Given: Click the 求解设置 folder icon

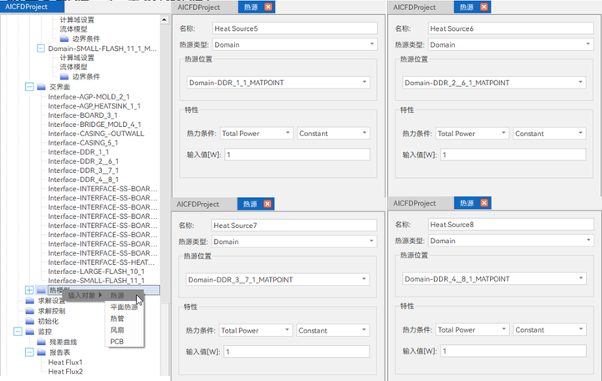Looking at the screenshot, I should [29, 301].
